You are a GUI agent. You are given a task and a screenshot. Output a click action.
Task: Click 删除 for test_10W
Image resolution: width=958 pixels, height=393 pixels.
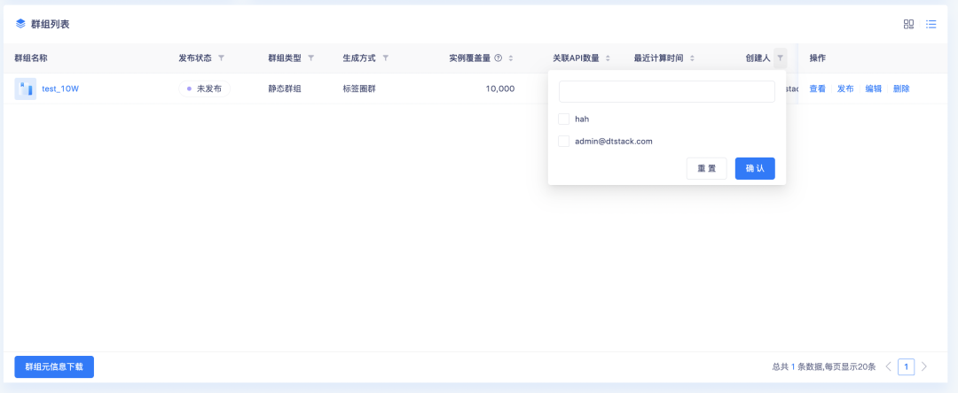[901, 89]
